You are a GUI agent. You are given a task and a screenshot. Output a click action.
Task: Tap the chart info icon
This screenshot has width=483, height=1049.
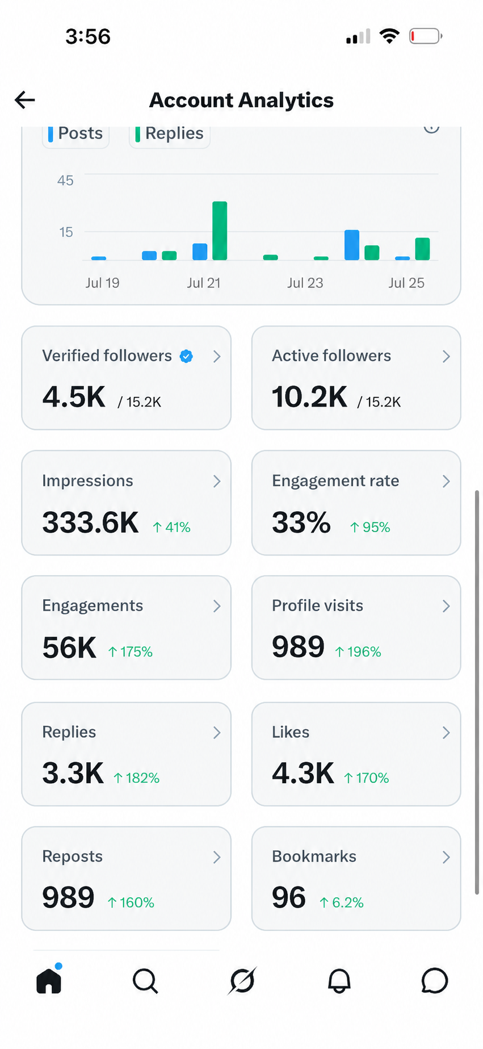(431, 128)
